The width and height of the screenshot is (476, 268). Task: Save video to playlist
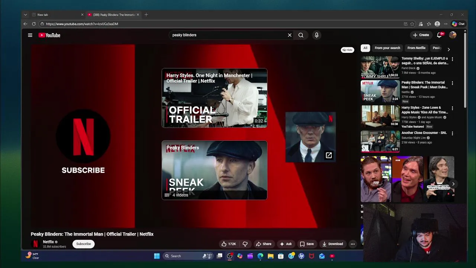coord(307,244)
